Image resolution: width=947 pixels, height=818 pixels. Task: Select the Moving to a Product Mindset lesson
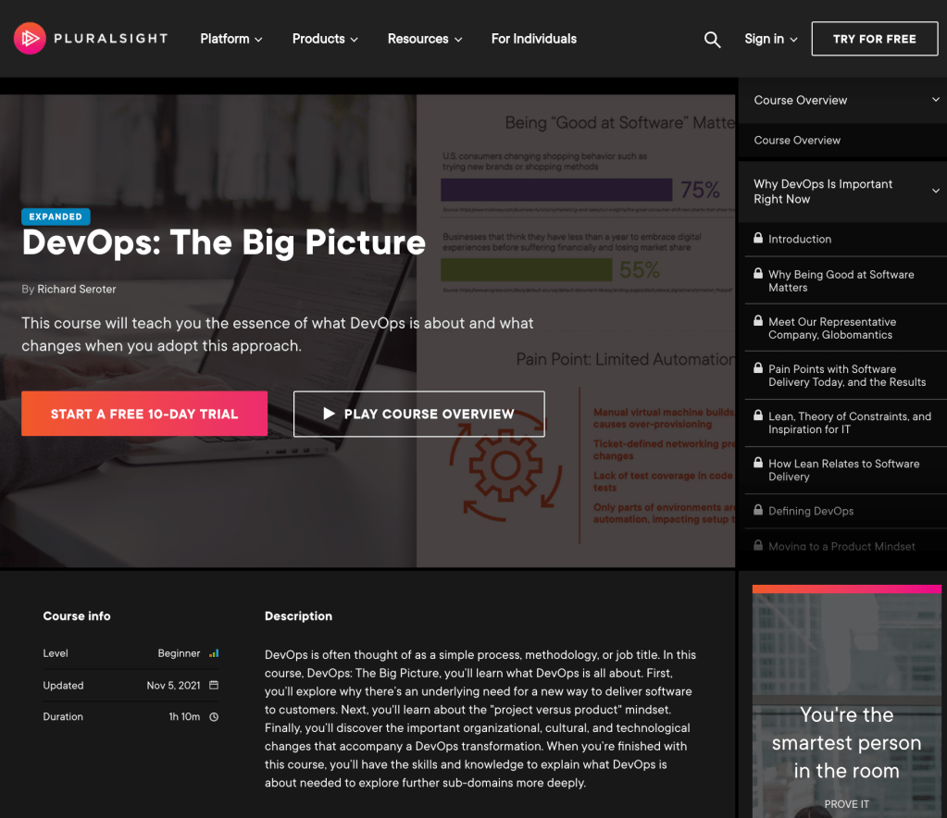(844, 546)
